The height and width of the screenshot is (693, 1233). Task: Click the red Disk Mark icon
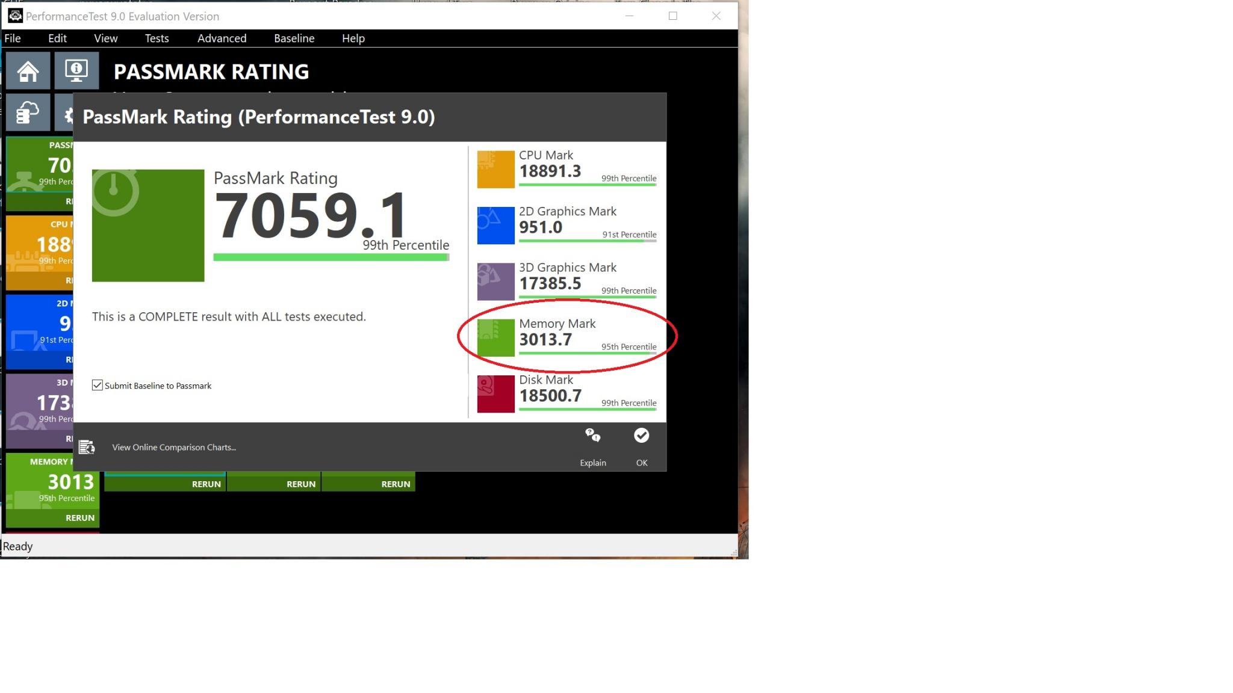click(x=495, y=394)
